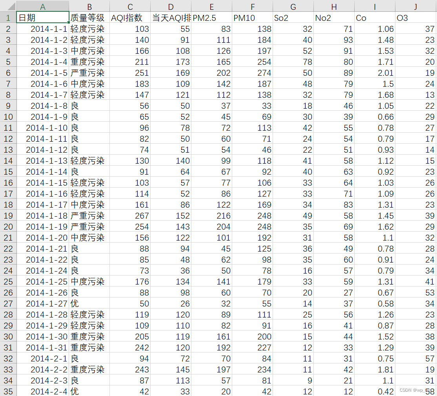Click ranking value 26 in column D
Viewport: 437px width, 396px height.
[171, 303]
